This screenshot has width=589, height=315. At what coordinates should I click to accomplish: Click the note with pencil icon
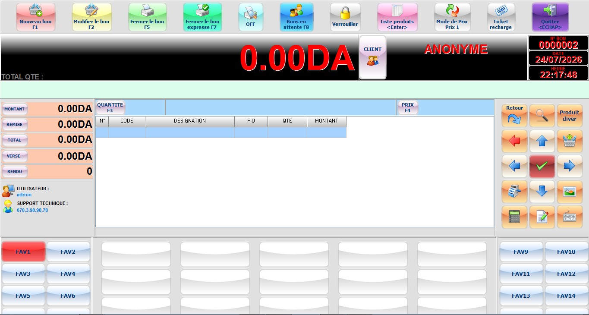tap(542, 217)
